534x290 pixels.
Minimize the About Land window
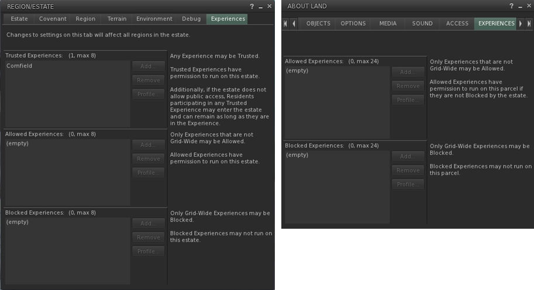519,6
